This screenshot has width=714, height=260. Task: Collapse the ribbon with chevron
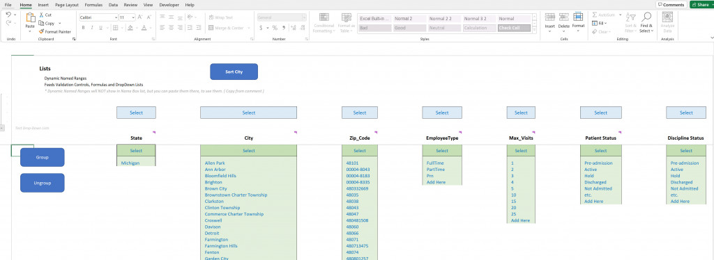[x=712, y=38]
